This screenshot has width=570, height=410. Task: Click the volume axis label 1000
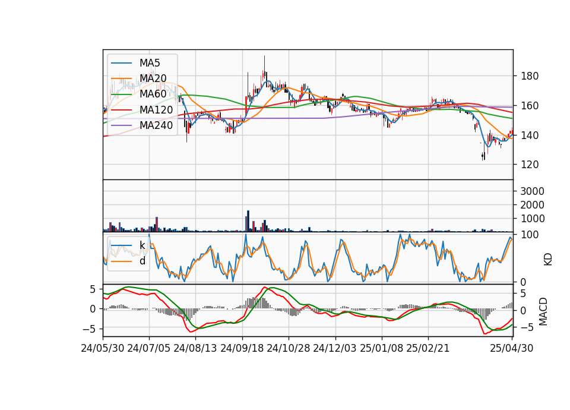[x=532, y=218]
